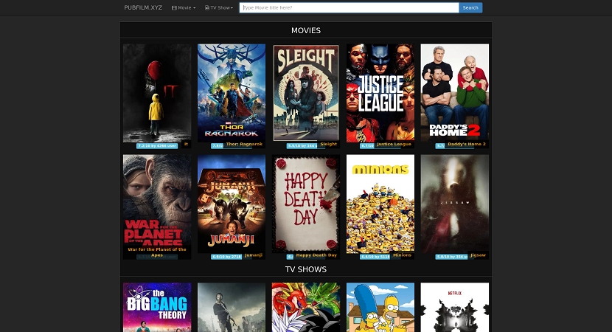Viewport: 612px width, 332px height.
Task: Click the Sleight title label
Action: [x=328, y=144]
